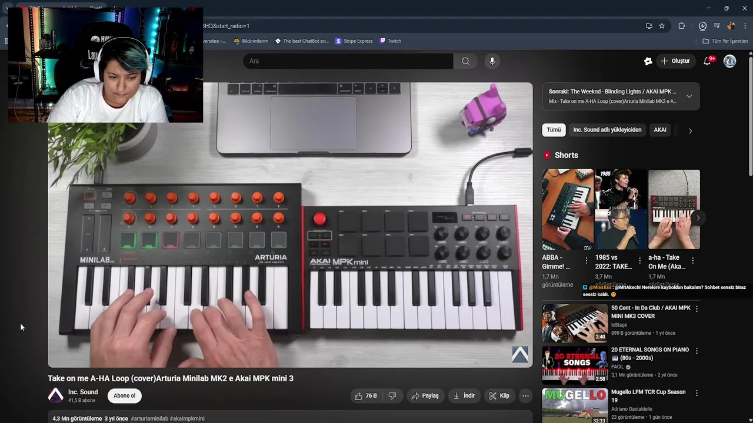Screen dimensions: 753x423
Task: Open the 1985 vs 2022 TAKE short
Action: pyautogui.click(x=621, y=210)
